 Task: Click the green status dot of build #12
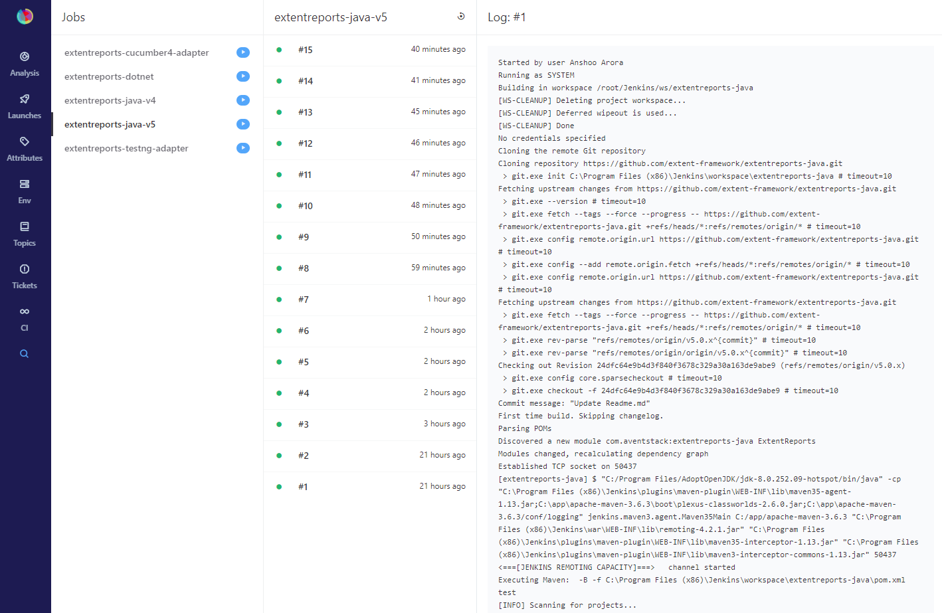279,143
